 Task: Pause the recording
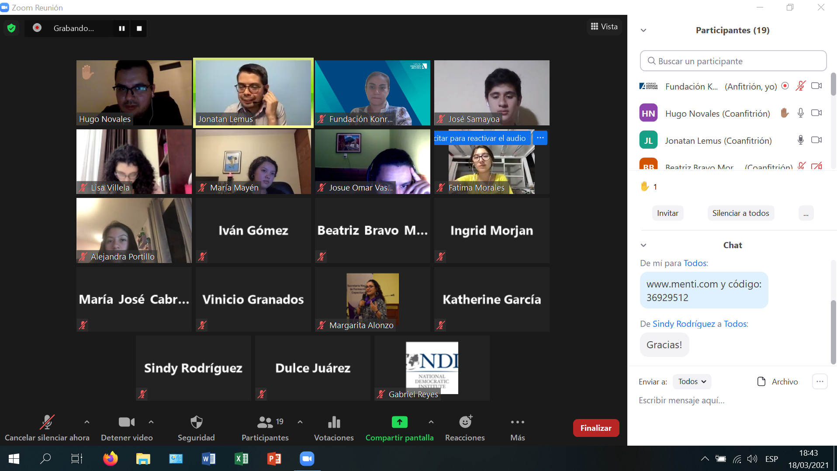[122, 28]
